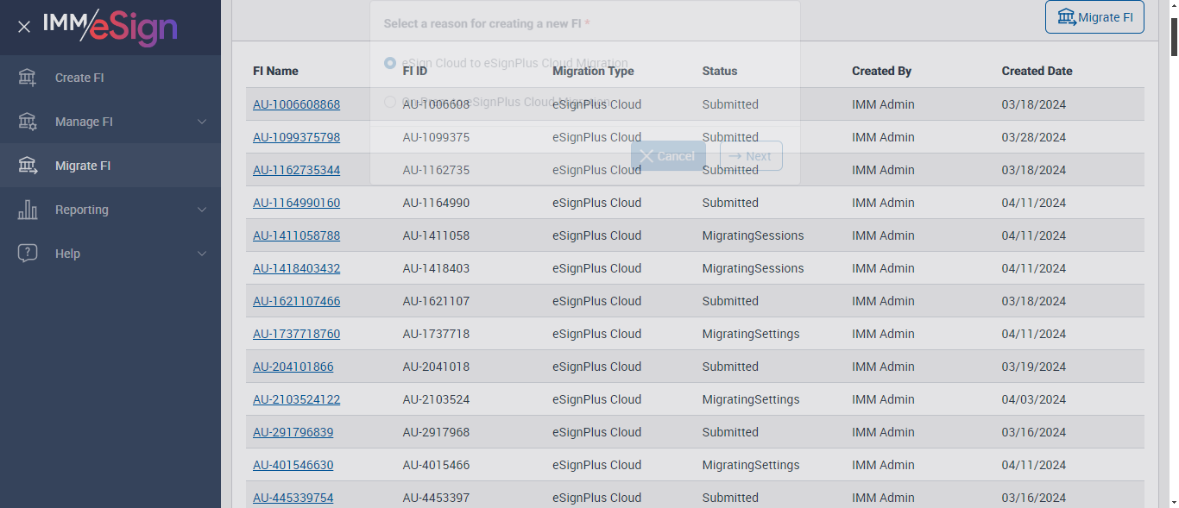Click created date 04/03/2024
1179x508 pixels.
[1034, 399]
